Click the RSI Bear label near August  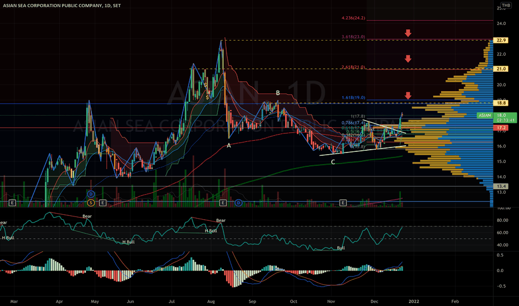pos(221,220)
